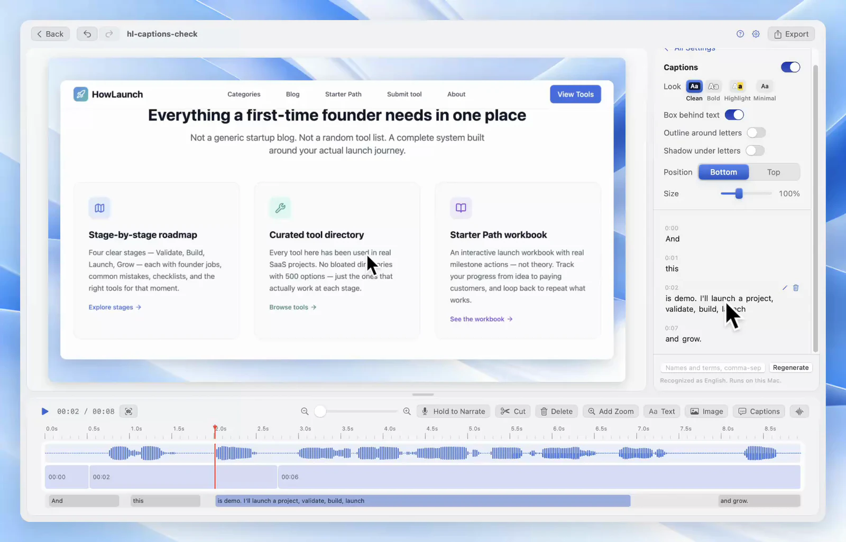This screenshot has width=846, height=542.
Task: Click the Delete toolbar button
Action: [x=556, y=412]
